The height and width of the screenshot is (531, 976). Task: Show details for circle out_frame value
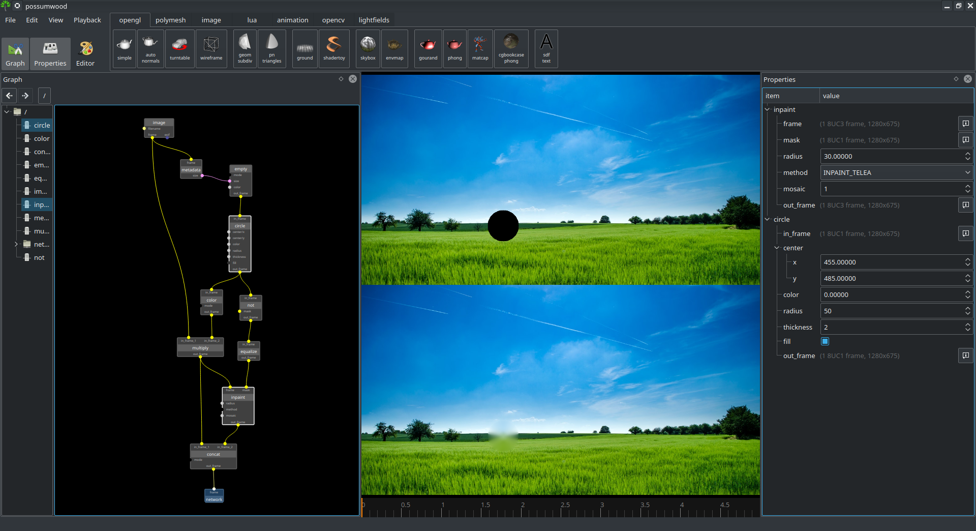[x=965, y=356]
